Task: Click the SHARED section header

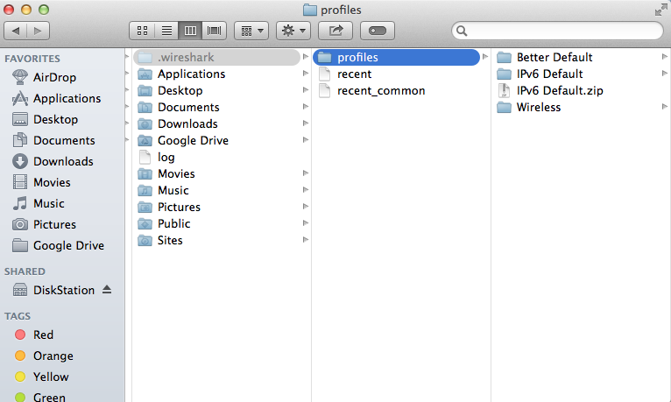Action: 25,272
